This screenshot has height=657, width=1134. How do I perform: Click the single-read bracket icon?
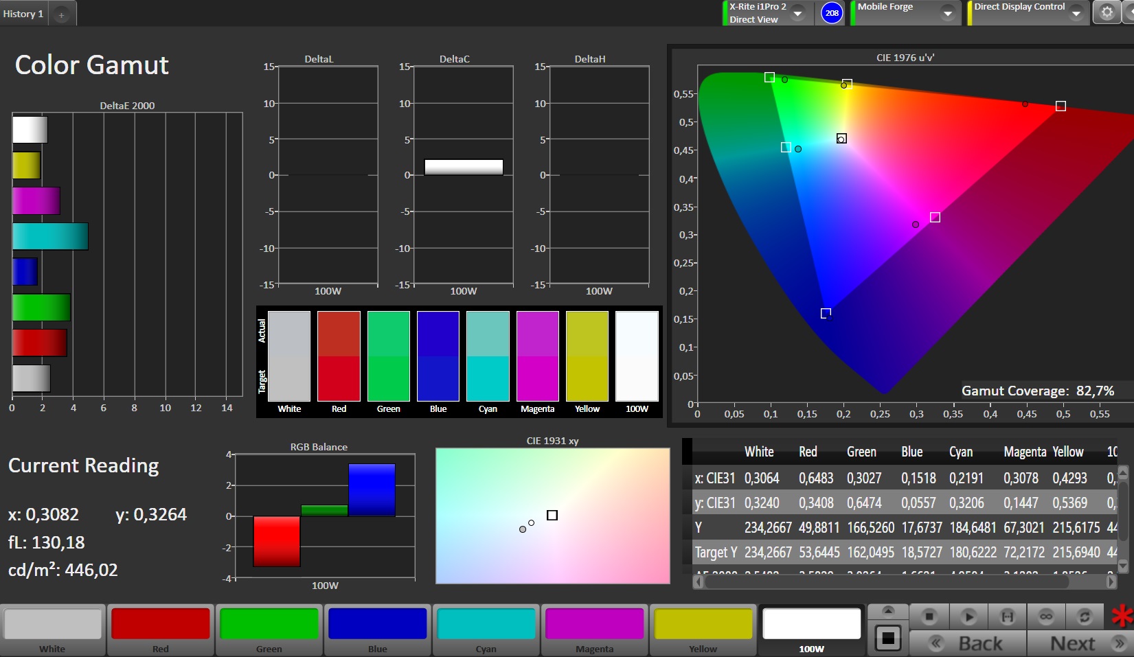1007,616
